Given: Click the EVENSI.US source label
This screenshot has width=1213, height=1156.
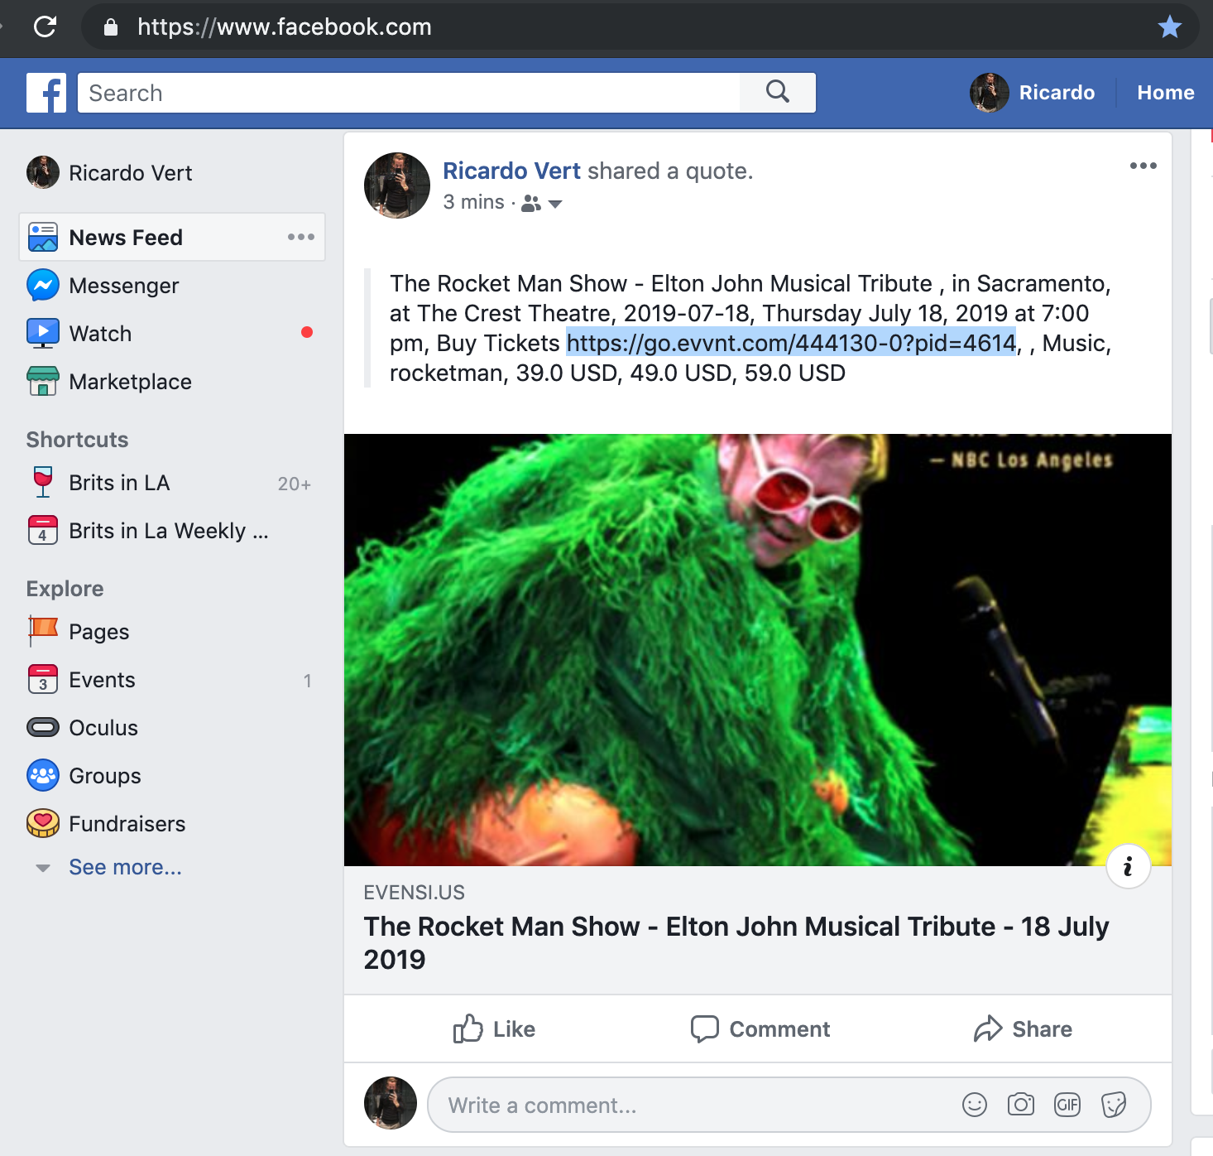Looking at the screenshot, I should [x=414, y=893].
